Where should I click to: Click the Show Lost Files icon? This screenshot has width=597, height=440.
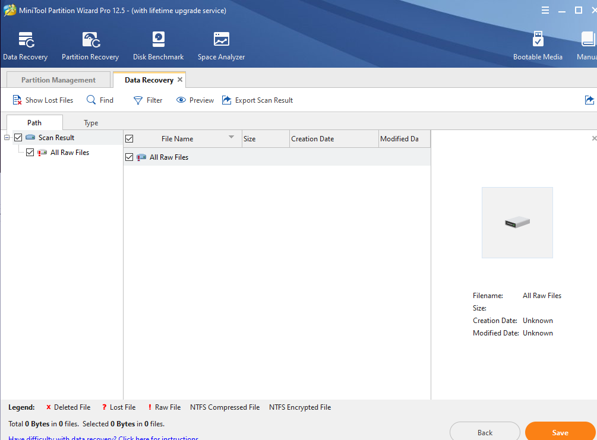(17, 100)
